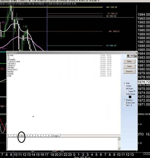The image size is (150, 158).
Task: Enable the Color Group checkbox
Action: click(125, 94)
